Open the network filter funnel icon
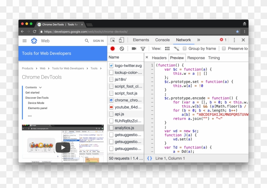 coord(143,49)
